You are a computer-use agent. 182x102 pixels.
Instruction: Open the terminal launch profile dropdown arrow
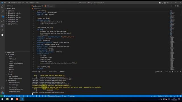(168, 72)
